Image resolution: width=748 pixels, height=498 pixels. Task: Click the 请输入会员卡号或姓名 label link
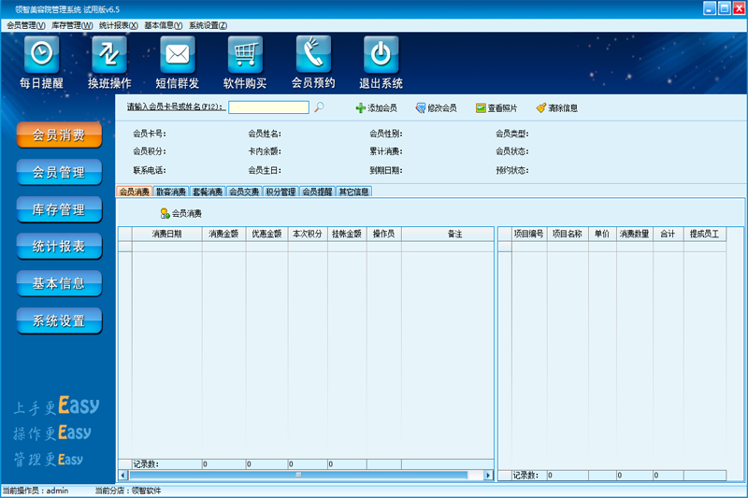pyautogui.click(x=176, y=107)
